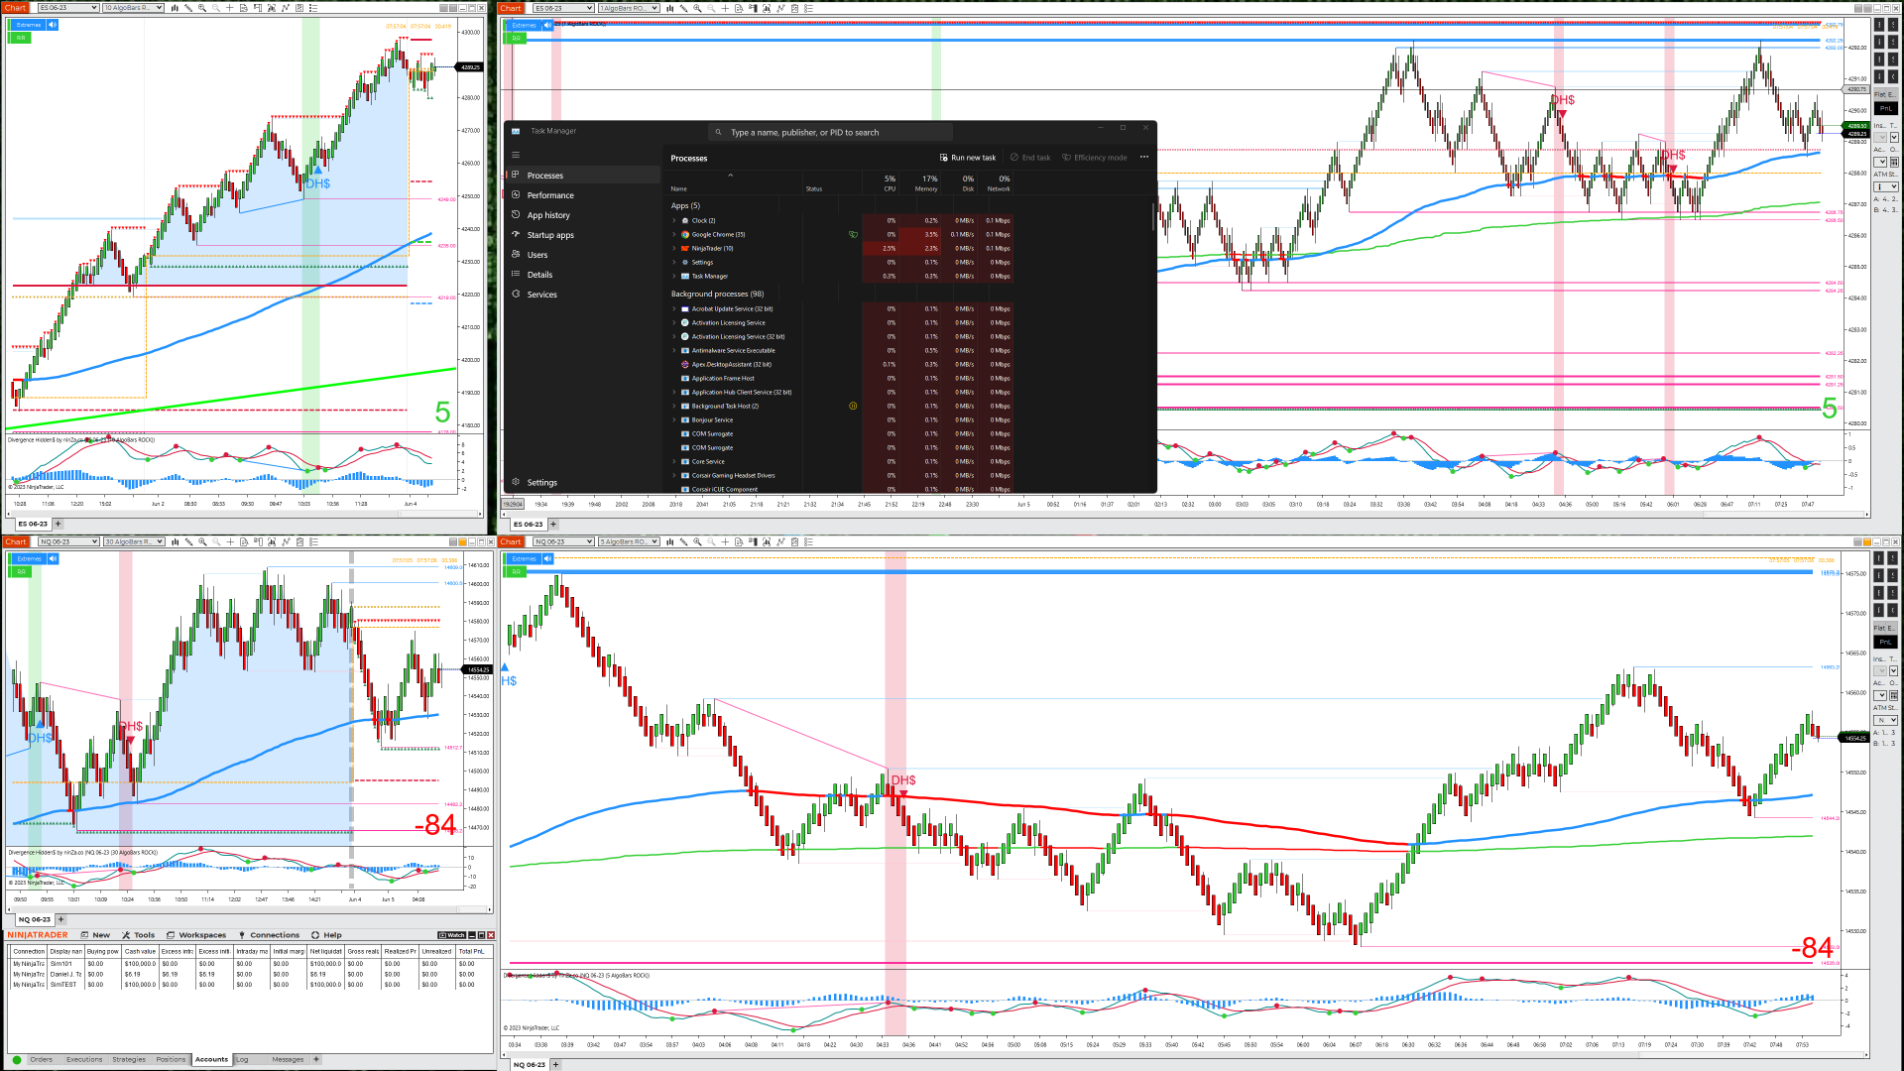This screenshot has height=1071, width=1904.
Task: Expand Google Chrome process group in Task Manager
Action: pyautogui.click(x=674, y=235)
